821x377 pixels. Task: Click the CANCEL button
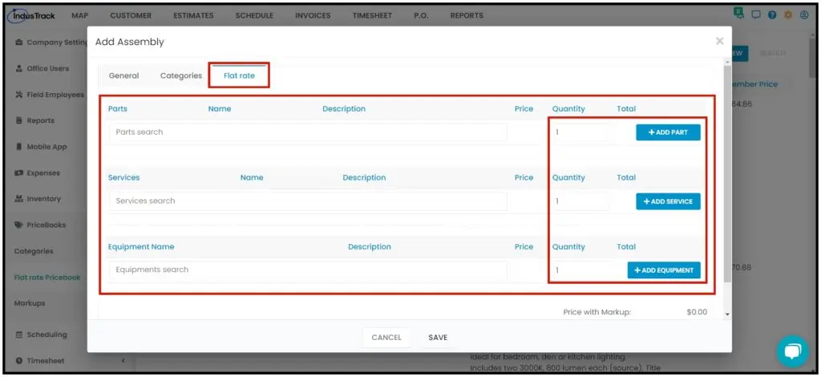coord(386,338)
